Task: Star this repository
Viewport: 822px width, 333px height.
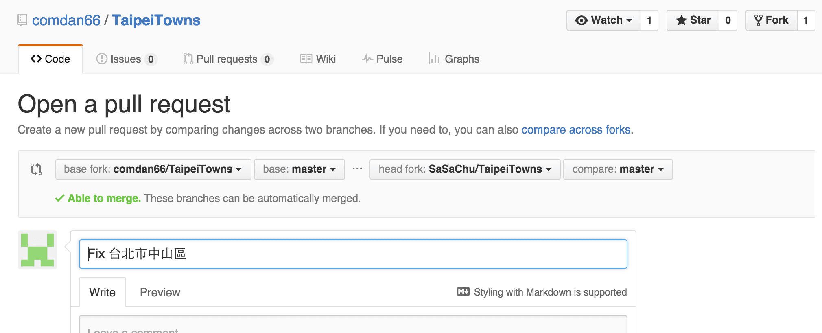Action: [693, 20]
